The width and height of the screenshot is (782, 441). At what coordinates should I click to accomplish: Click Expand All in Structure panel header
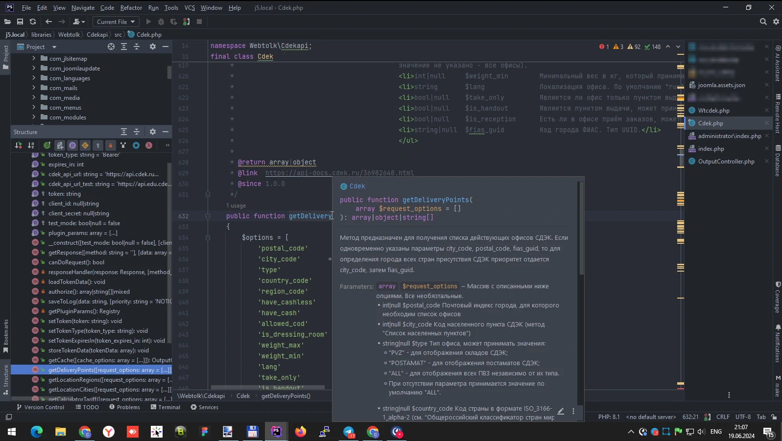tap(124, 132)
